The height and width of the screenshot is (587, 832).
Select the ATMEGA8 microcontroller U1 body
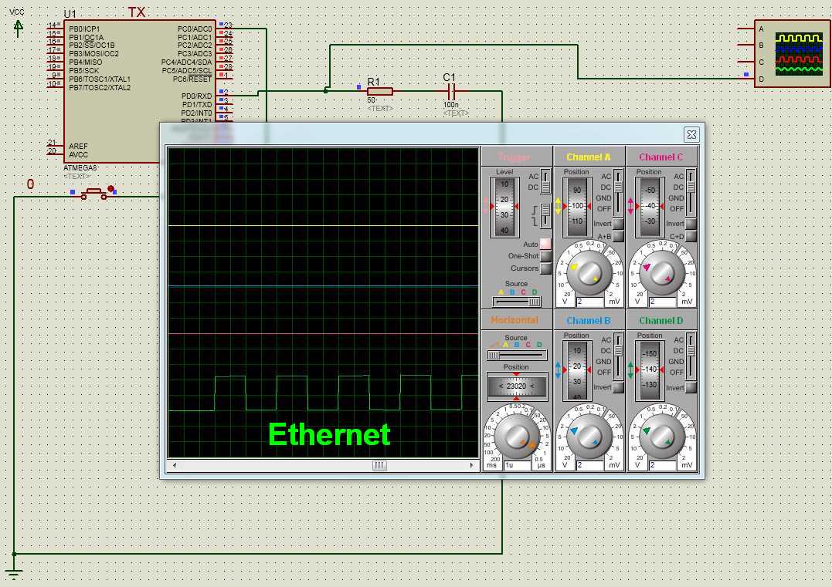[140, 91]
